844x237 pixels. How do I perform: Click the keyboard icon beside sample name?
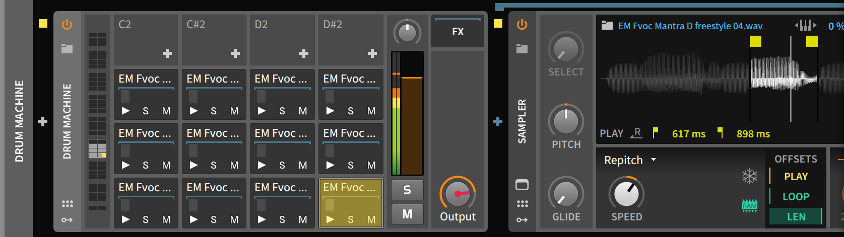click(x=805, y=25)
